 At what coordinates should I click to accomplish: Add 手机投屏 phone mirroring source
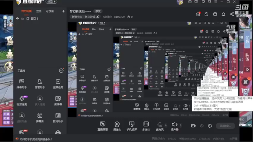click(x=132, y=126)
